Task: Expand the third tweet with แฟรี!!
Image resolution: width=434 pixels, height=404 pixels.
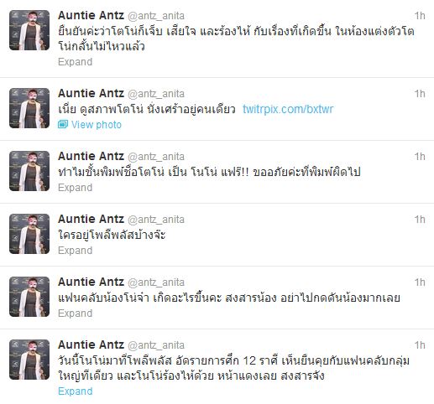Action: pos(75,188)
